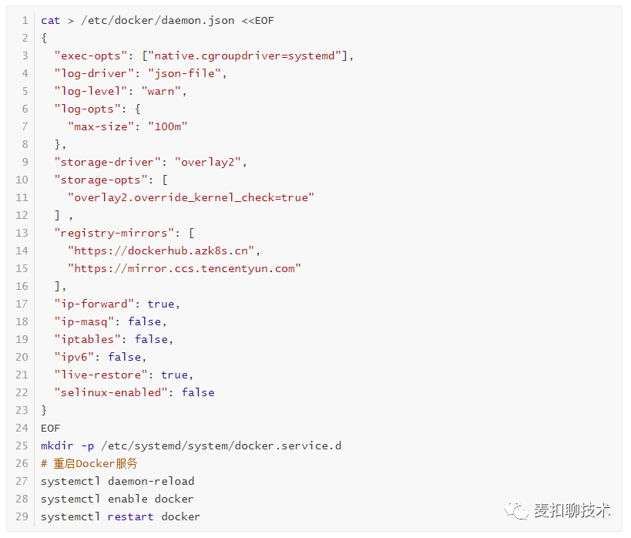Click the "overlay2" storage driver value

click(x=210, y=162)
